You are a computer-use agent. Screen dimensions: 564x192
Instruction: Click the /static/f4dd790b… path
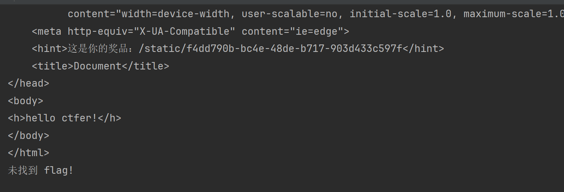coord(270,49)
